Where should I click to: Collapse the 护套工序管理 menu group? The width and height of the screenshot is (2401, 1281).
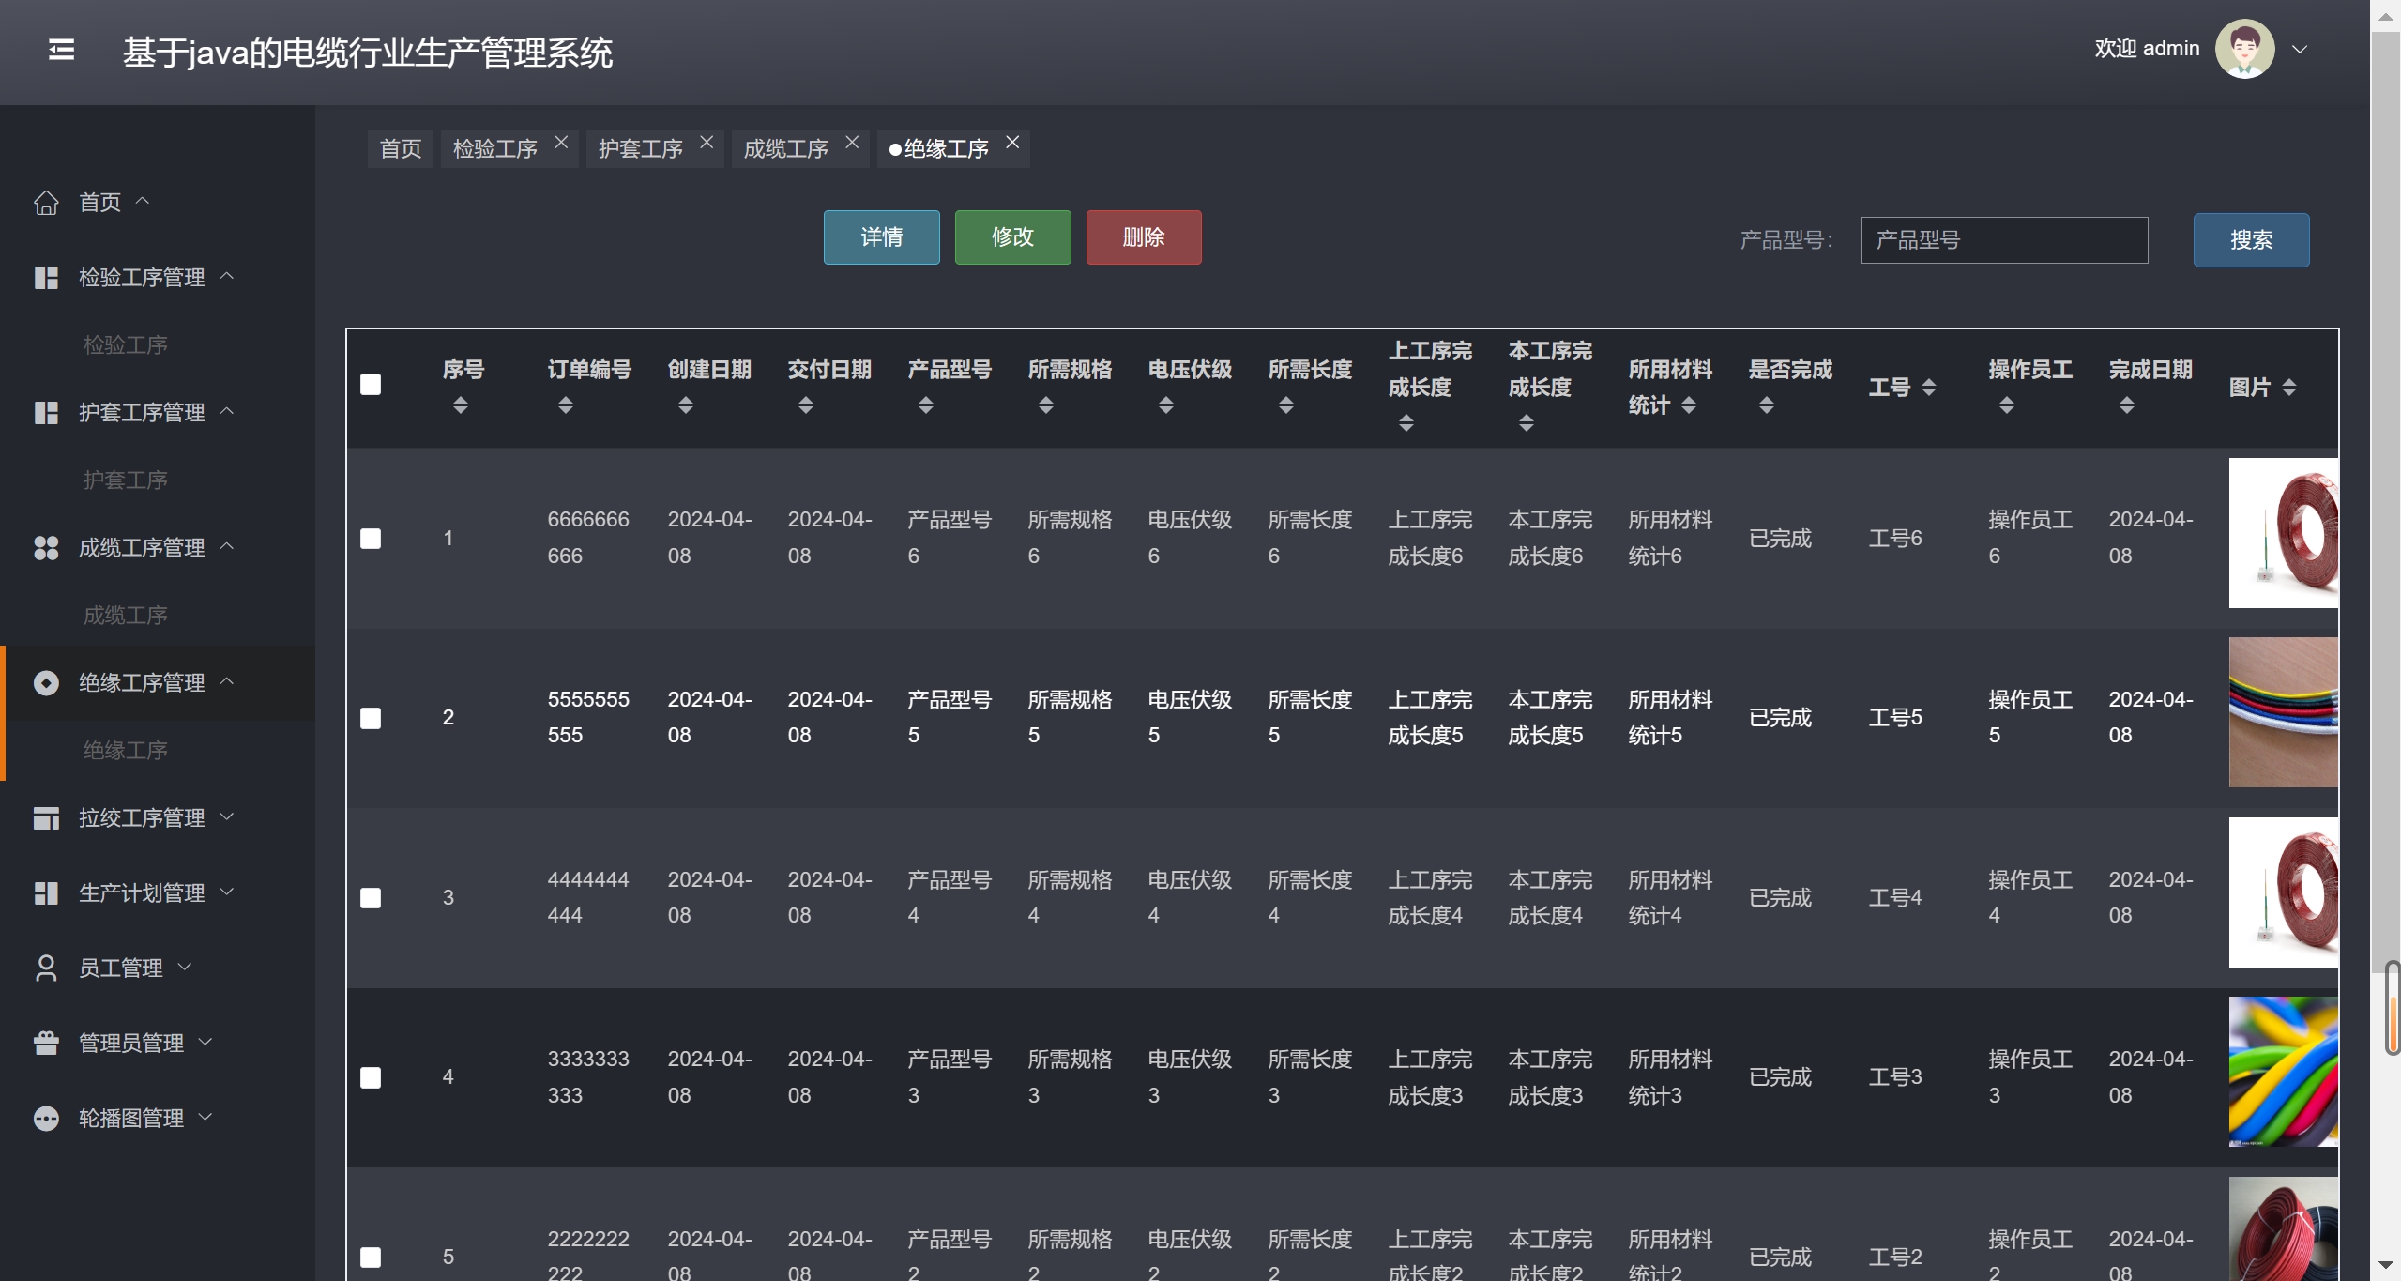coord(227,411)
